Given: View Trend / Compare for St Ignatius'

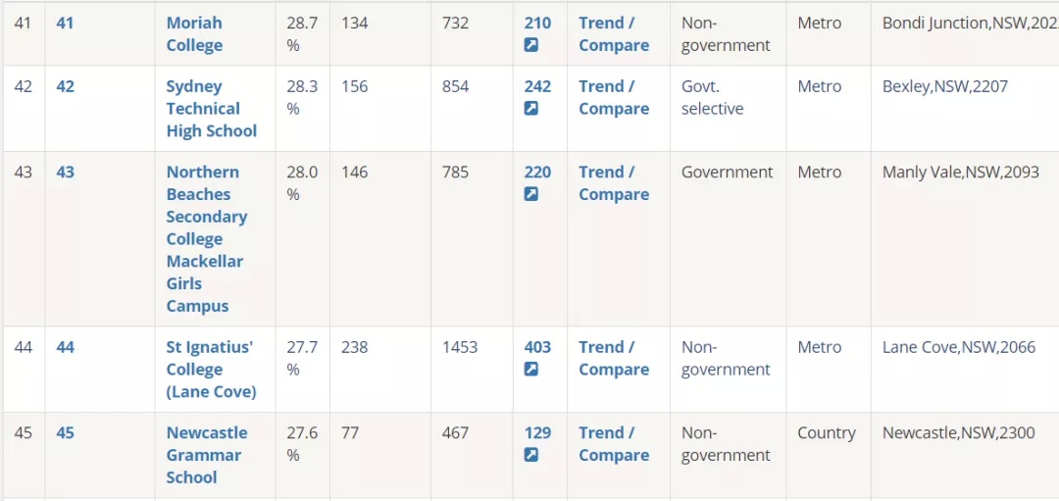Looking at the screenshot, I should click(614, 359).
